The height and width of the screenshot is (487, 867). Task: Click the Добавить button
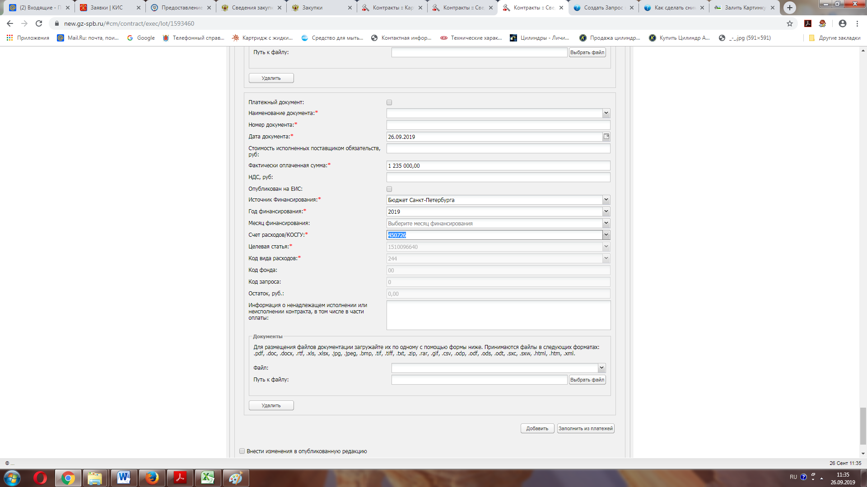point(537,428)
